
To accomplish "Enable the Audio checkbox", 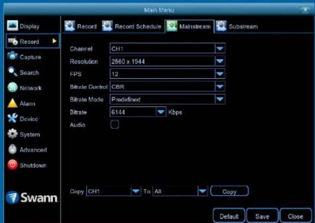I will click(115, 125).
